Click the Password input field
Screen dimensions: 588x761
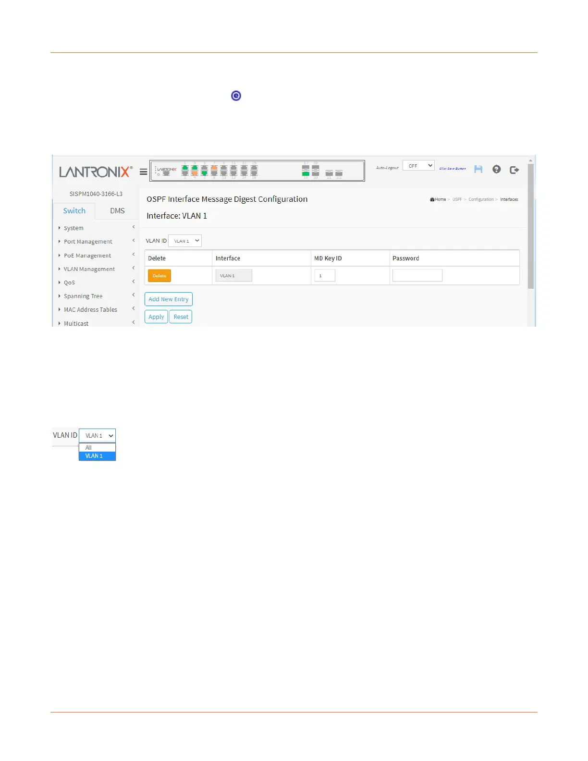click(417, 275)
